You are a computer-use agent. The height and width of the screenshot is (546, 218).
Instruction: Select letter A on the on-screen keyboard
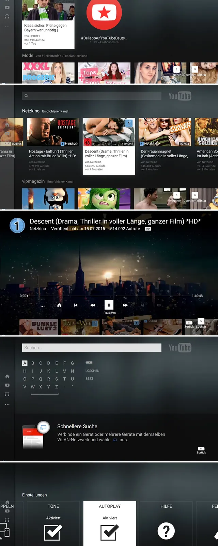(x=25, y=363)
